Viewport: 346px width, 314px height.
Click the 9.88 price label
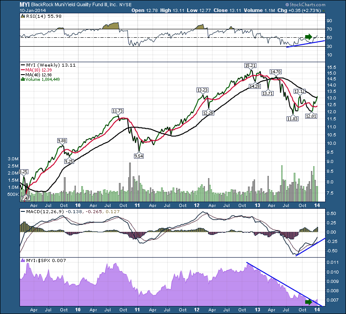[x=62, y=140]
